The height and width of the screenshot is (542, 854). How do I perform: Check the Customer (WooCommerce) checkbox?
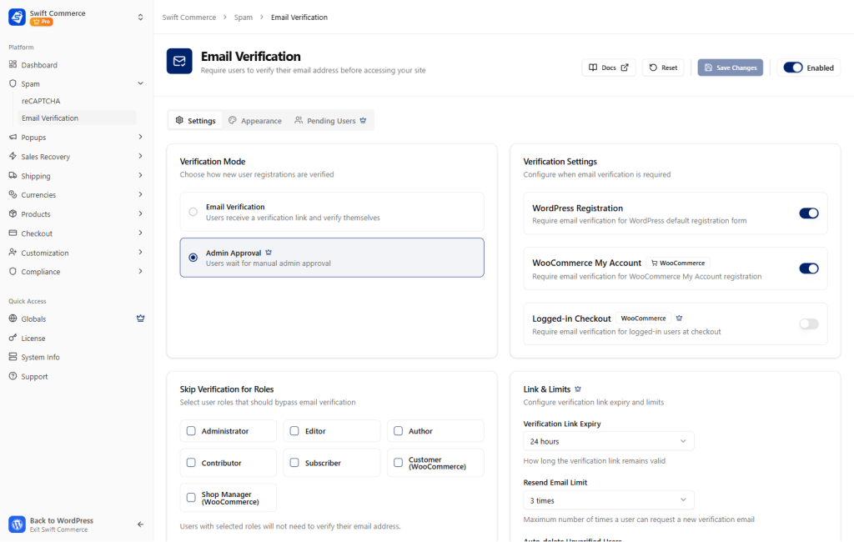click(398, 463)
